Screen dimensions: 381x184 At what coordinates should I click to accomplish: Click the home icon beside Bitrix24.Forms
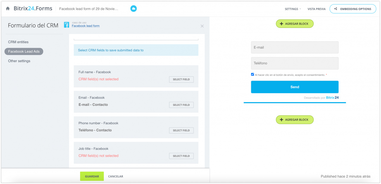[8, 9]
